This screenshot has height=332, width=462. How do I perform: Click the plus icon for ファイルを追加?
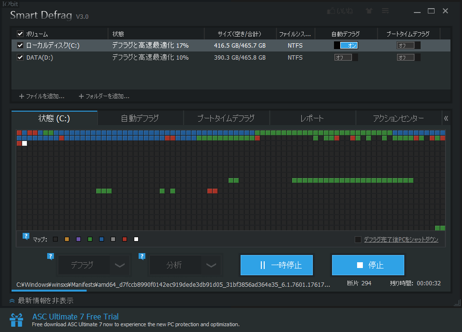(x=22, y=96)
